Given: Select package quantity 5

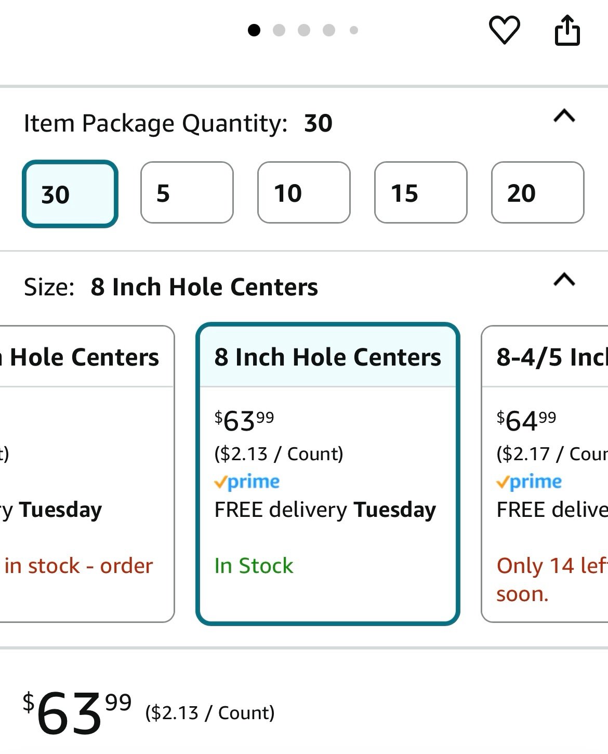Looking at the screenshot, I should 187,192.
